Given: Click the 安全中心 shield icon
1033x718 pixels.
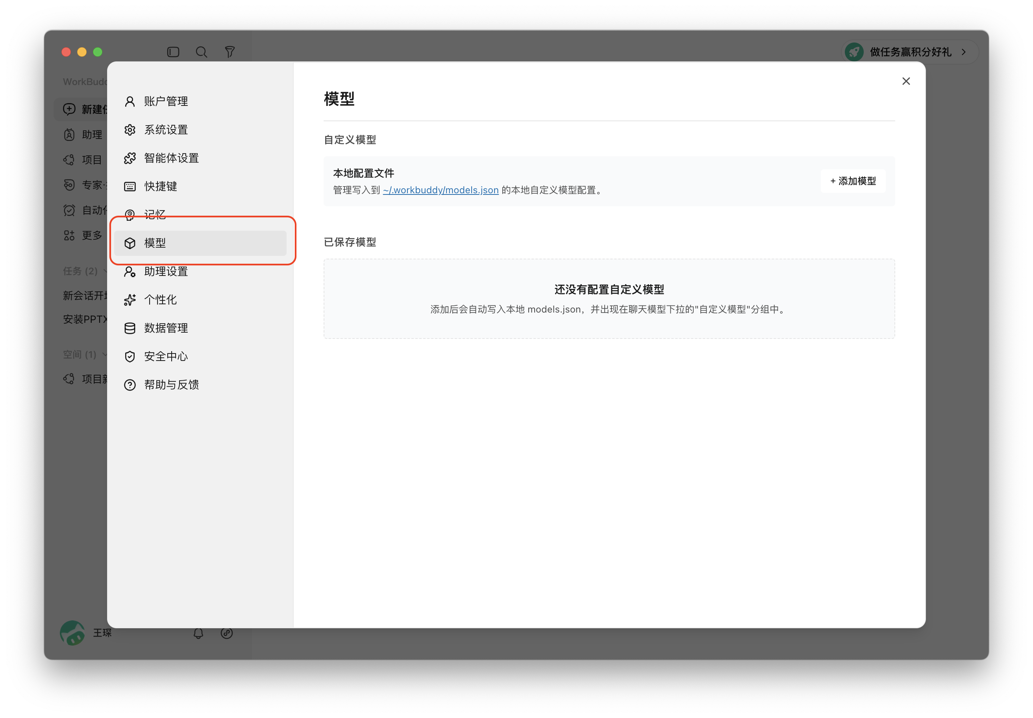Looking at the screenshot, I should [130, 356].
